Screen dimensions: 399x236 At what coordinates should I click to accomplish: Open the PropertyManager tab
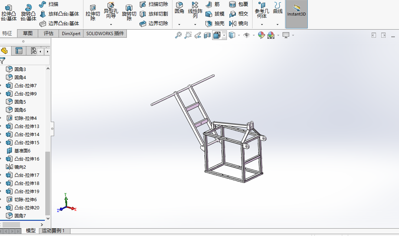point(19,51)
